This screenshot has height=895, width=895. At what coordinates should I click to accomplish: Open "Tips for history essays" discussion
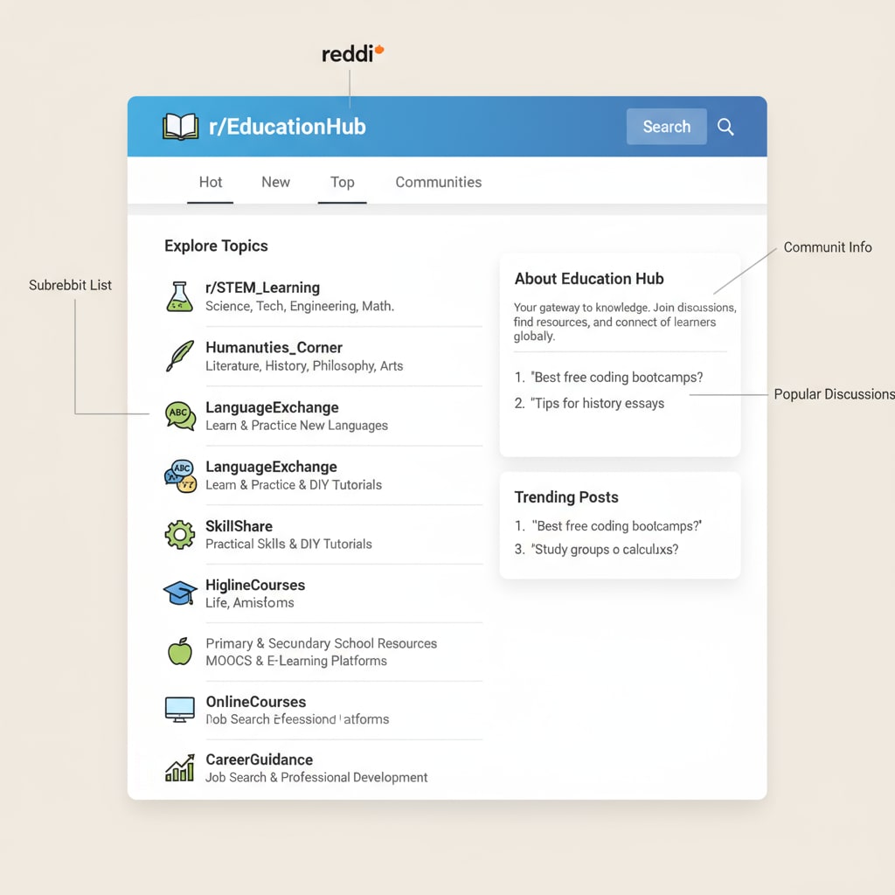coord(598,403)
